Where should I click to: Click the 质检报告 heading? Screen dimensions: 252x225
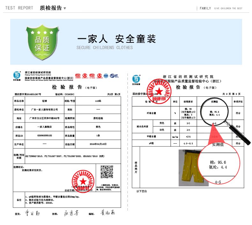click(51, 8)
